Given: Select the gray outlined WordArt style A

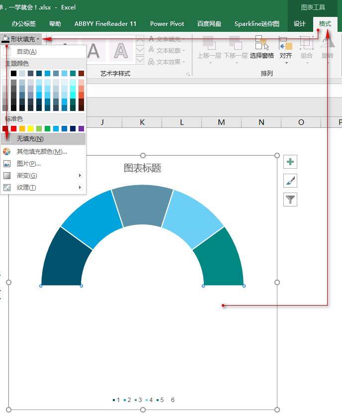Looking at the screenshot, I should point(121,51).
